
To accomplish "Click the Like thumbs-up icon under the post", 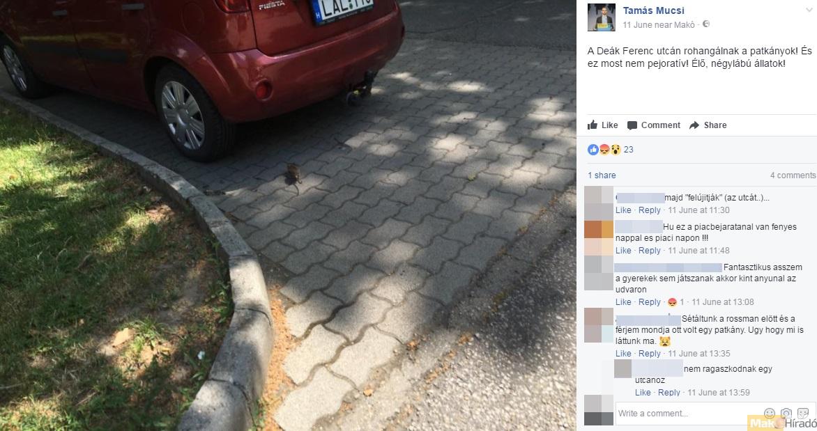I will [593, 125].
